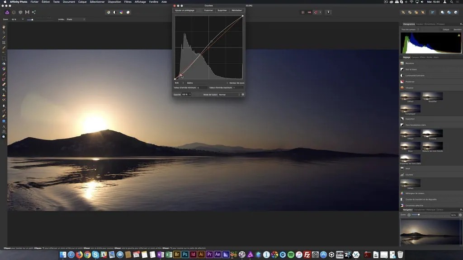
Task: Toggle the Sélection checkbox in Histogramme panel
Action: click(452, 29)
